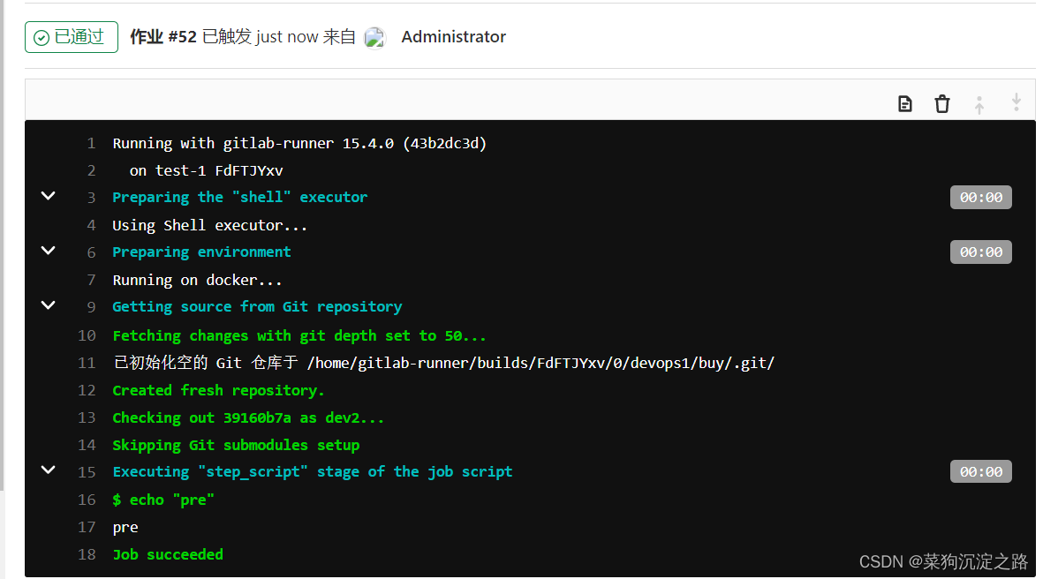1043x579 pixels.
Task: Click the 已通过 status badge
Action: (x=71, y=37)
